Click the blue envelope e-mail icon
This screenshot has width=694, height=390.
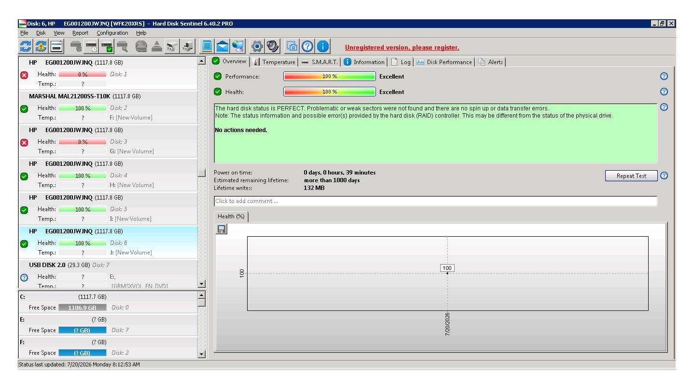coord(222,46)
